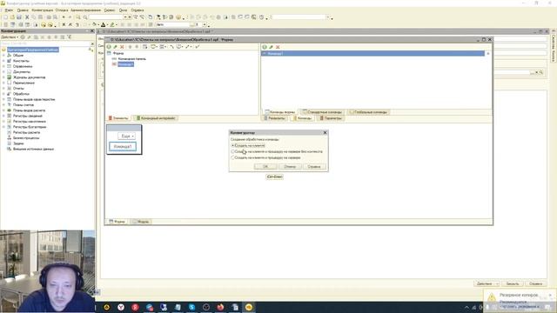Select Перечисления in configuration tree
The width and height of the screenshot is (557, 313).
23,83
